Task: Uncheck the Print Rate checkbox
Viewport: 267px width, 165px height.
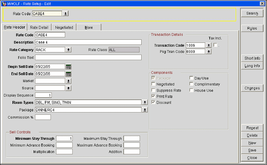Action: click(153, 96)
